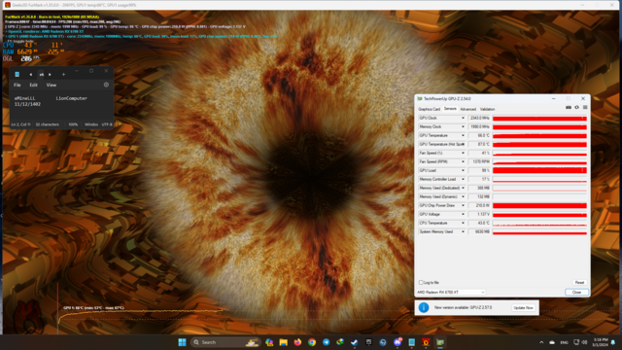
Task: Open the Memory Controller Load dropdown
Action: coord(463,179)
